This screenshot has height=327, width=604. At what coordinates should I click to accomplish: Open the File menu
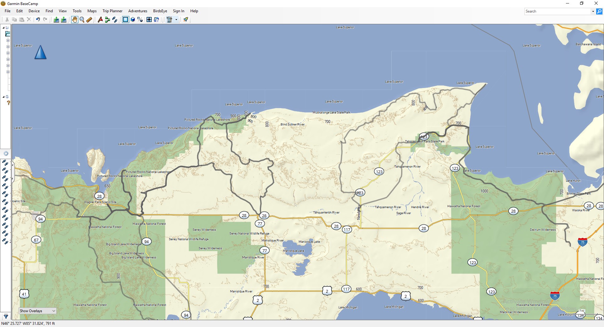8,11
